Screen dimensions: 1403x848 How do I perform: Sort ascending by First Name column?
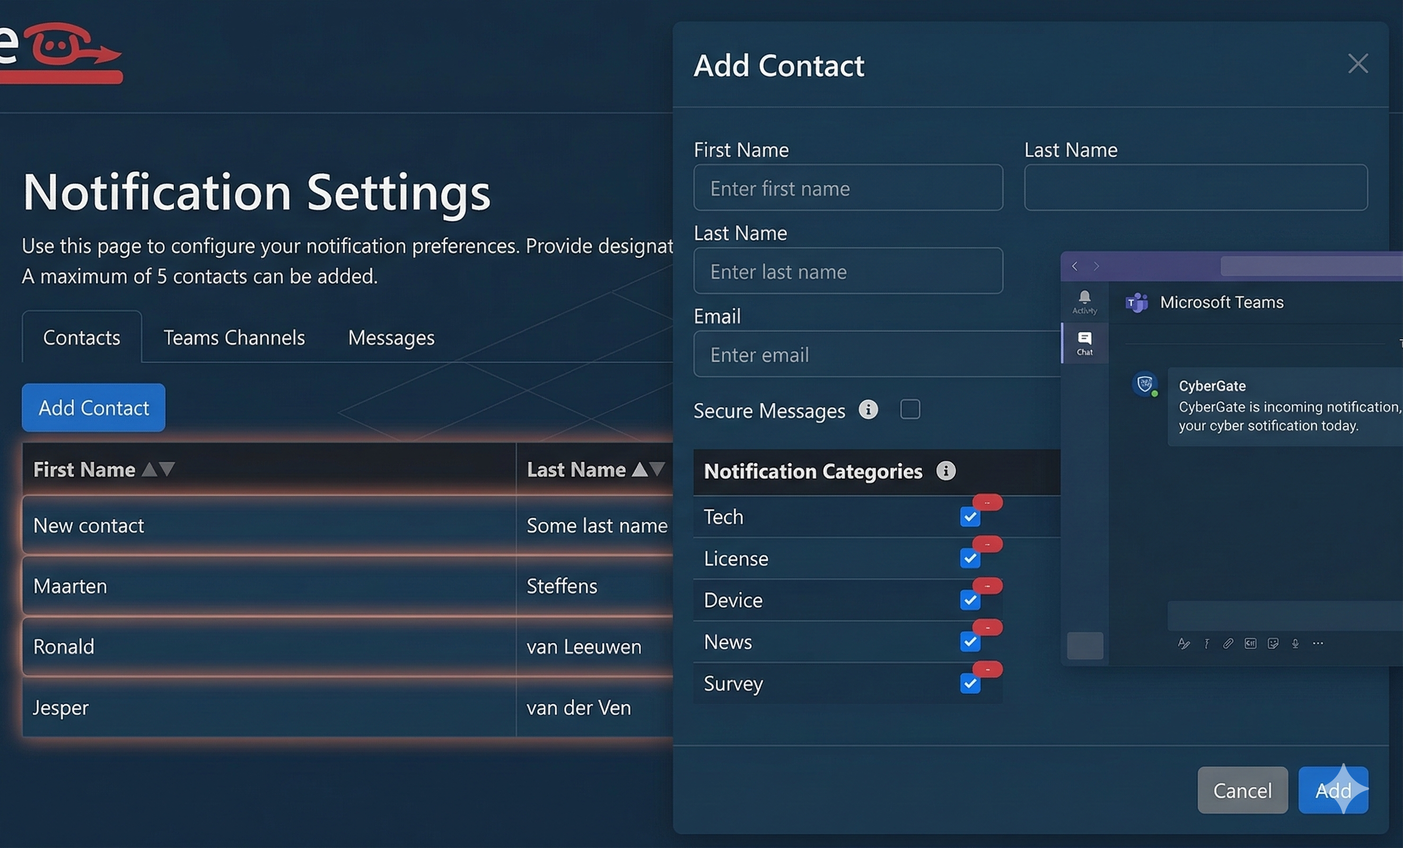click(149, 470)
